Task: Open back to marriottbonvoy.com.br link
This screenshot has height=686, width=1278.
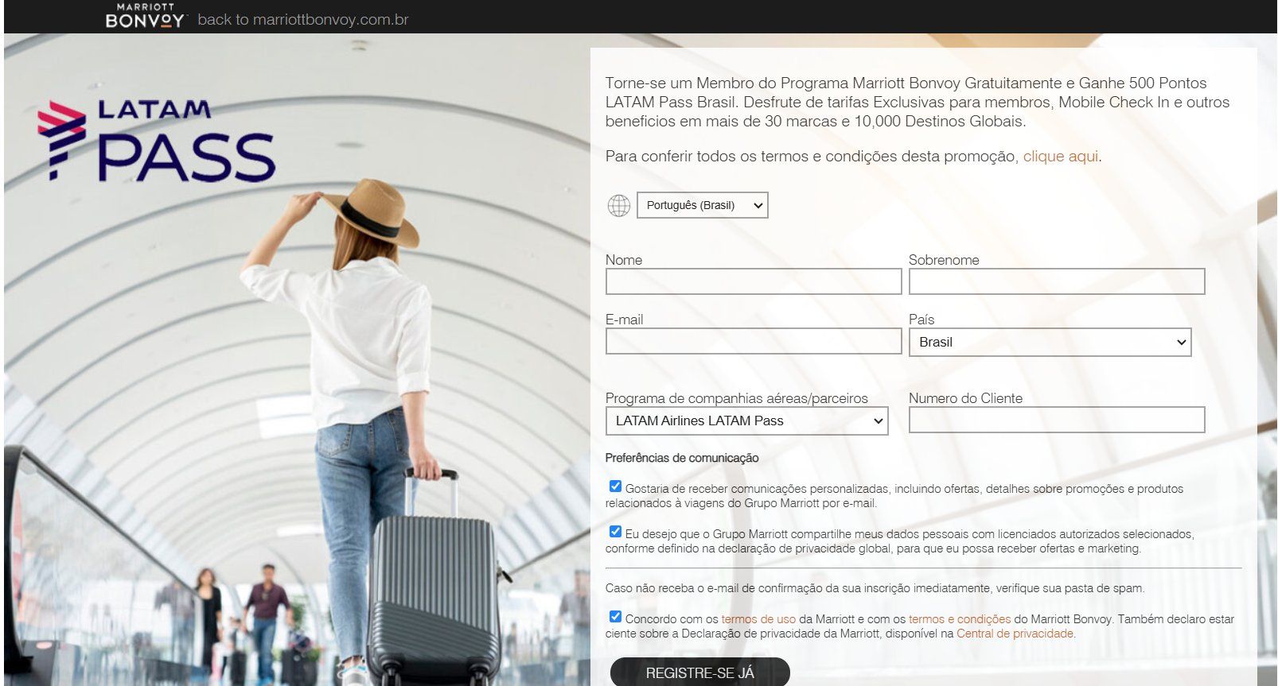Action: (302, 20)
